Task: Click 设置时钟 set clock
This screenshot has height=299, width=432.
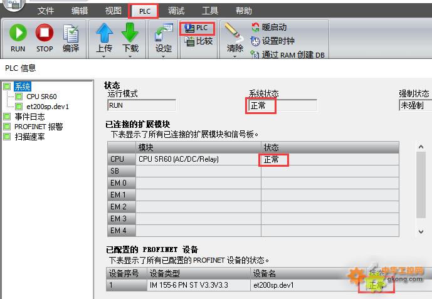Action: 273,41
